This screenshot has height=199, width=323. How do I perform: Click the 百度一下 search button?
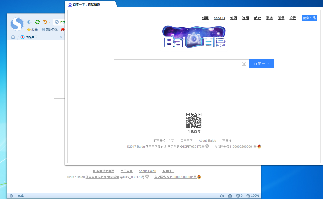261,64
